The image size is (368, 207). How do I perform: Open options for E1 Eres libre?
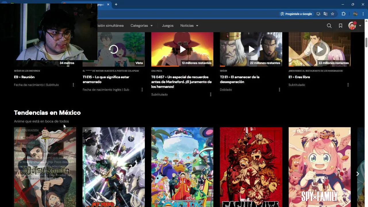tap(348, 85)
